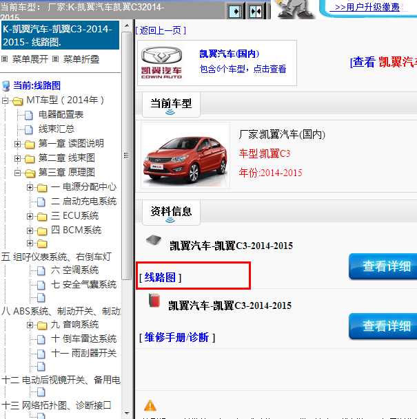The width and height of the screenshot is (417, 419).
Task: Click 菜单折叠 to collapse menu
Action: [81, 59]
